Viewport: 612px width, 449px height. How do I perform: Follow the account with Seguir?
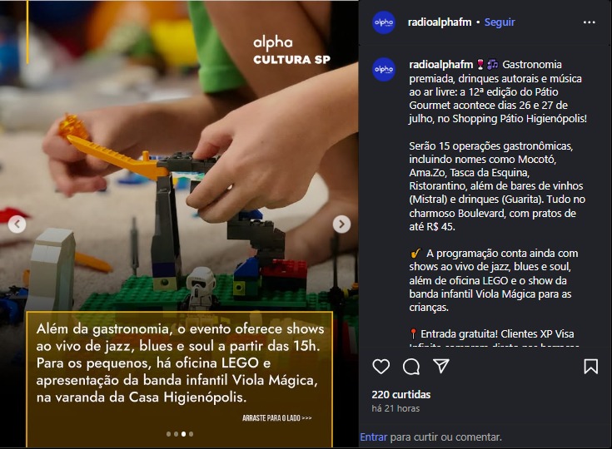click(500, 22)
